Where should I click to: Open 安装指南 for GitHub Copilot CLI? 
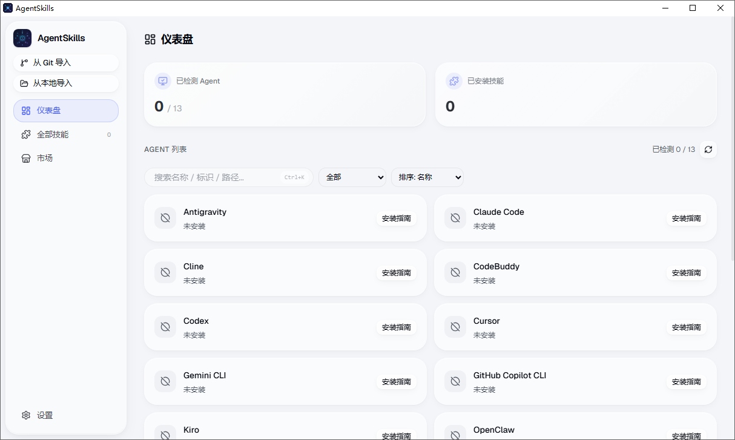(686, 382)
